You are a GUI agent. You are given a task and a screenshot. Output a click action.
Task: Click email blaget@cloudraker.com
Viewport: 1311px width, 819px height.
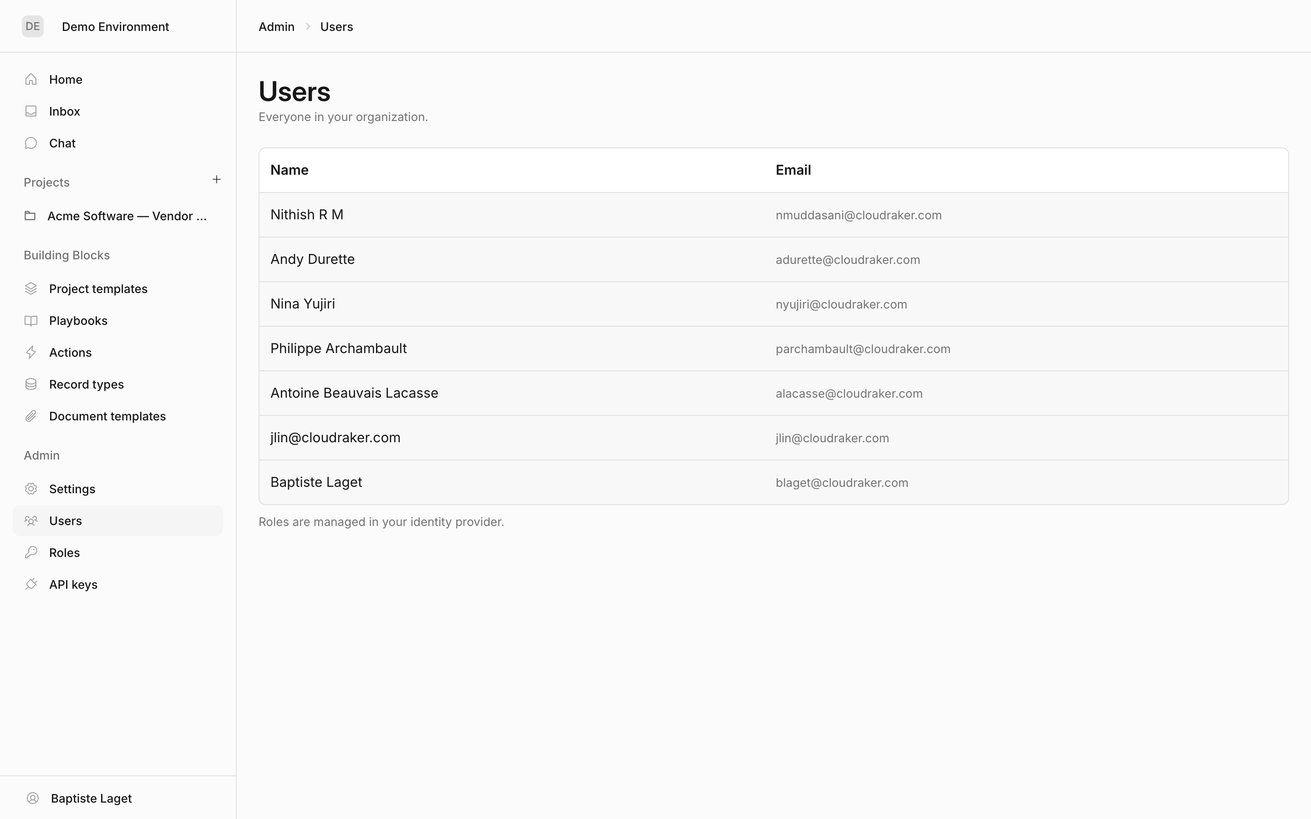(x=842, y=483)
